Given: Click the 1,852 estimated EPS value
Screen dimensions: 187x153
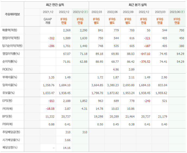Looking at the screenshot, I should point(84,101).
